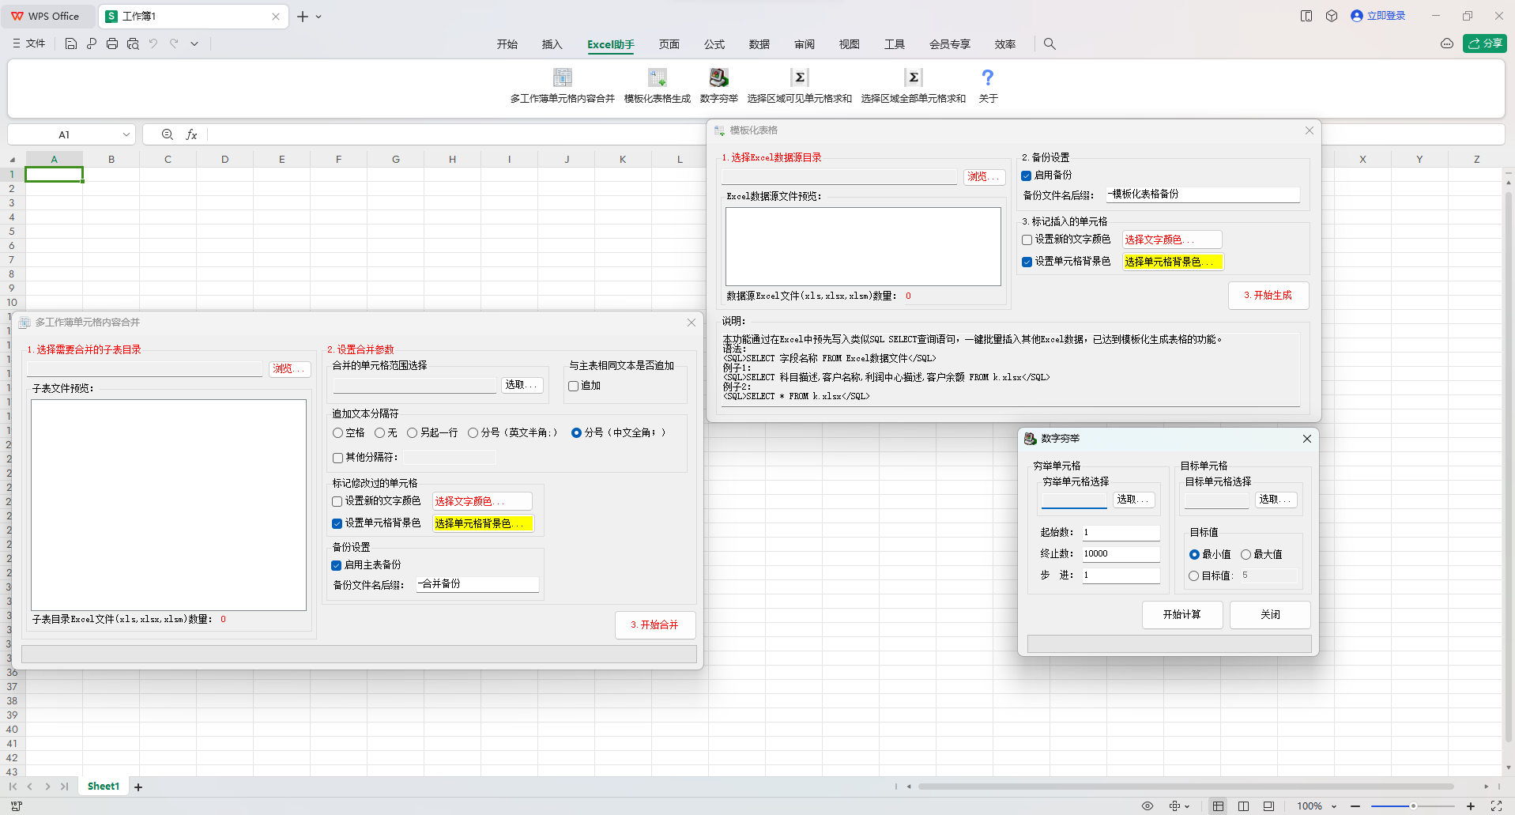Click 浏览 to choose Excel data source directory

983,176
